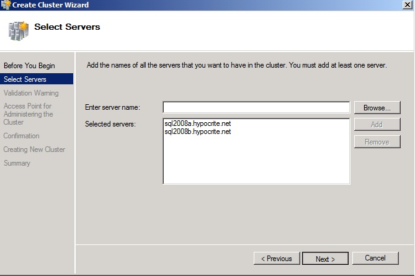415x276 pixels.
Task: Go back with the < Previous button
Action: (x=277, y=258)
